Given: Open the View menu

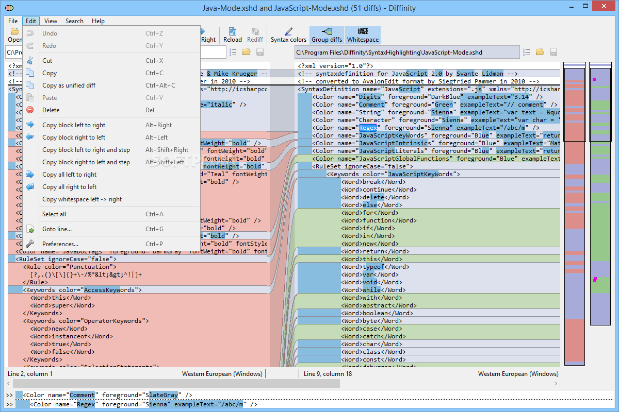Looking at the screenshot, I should coord(51,21).
